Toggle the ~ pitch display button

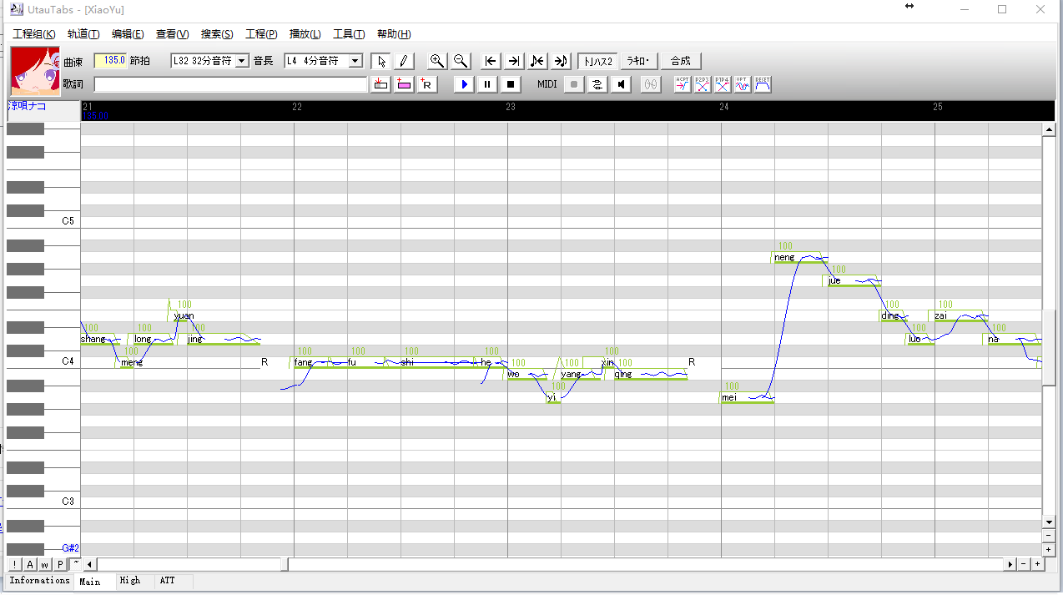[x=75, y=564]
